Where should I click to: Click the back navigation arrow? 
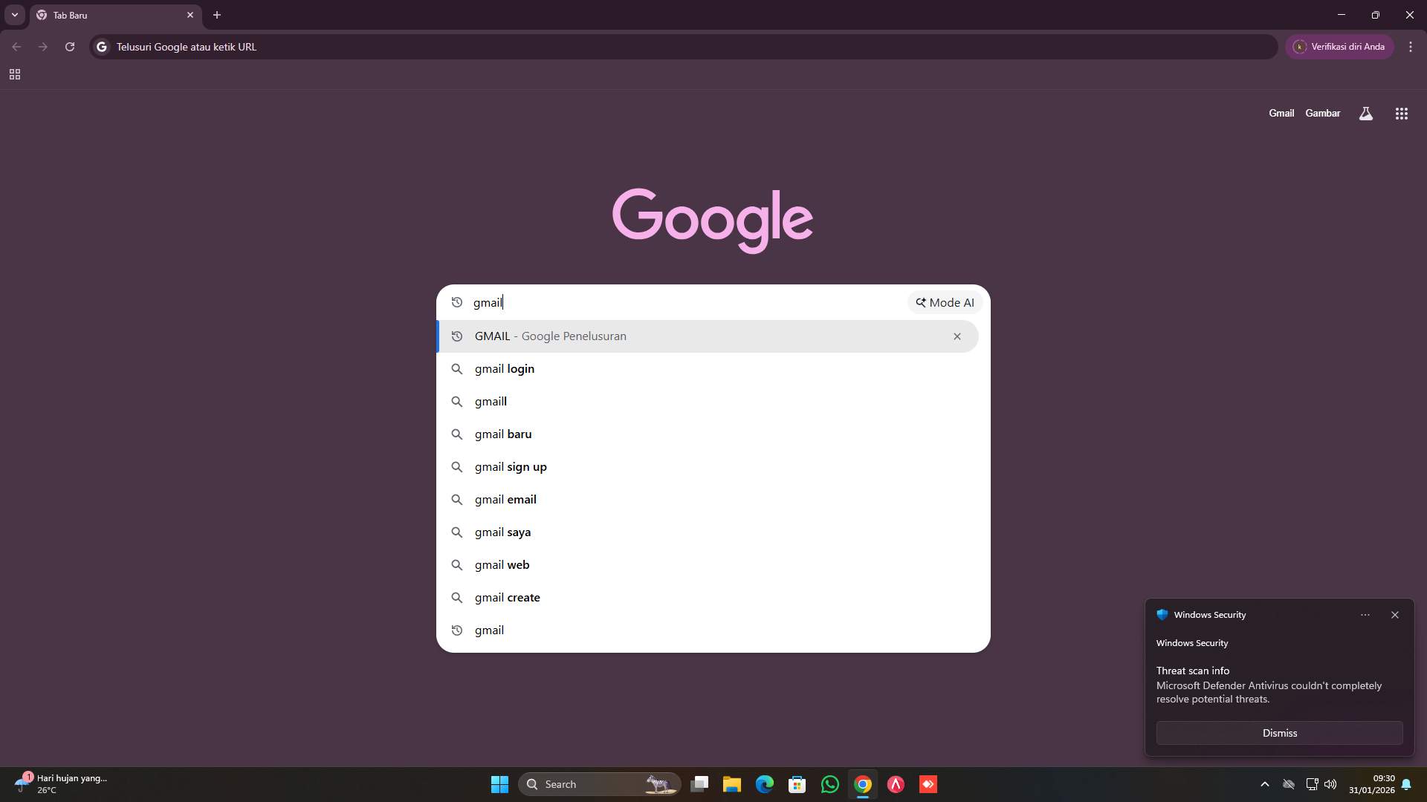pyautogui.click(x=16, y=46)
